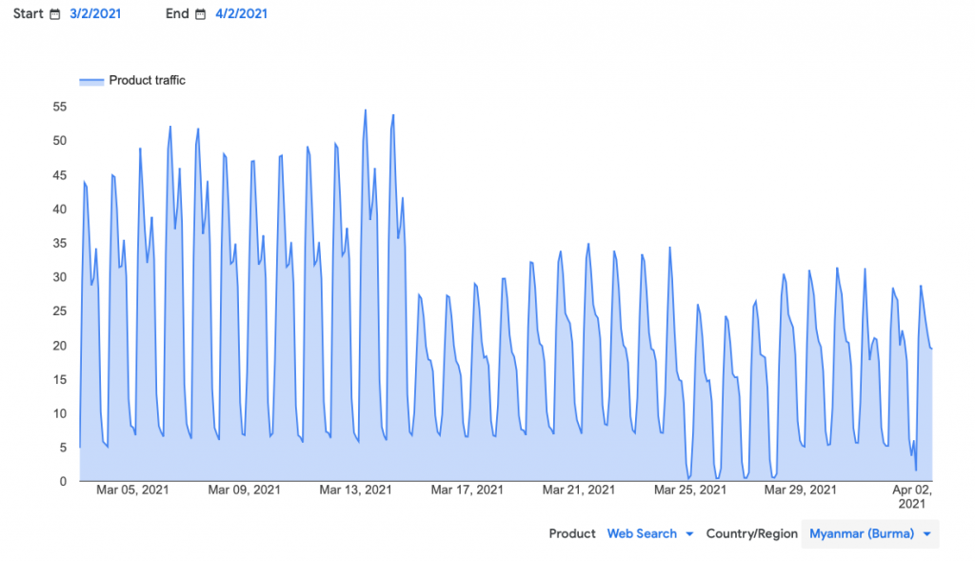
Task: Open the end date 4/2/2021
Action: coord(241,13)
